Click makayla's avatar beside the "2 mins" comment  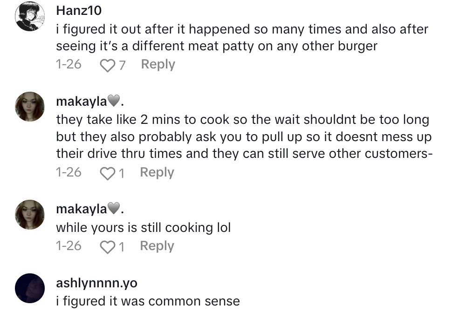point(30,107)
